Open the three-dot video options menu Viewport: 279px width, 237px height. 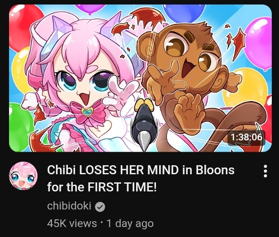pyautogui.click(x=265, y=171)
